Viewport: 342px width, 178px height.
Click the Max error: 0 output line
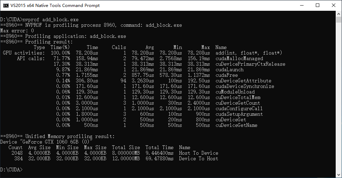(17, 31)
